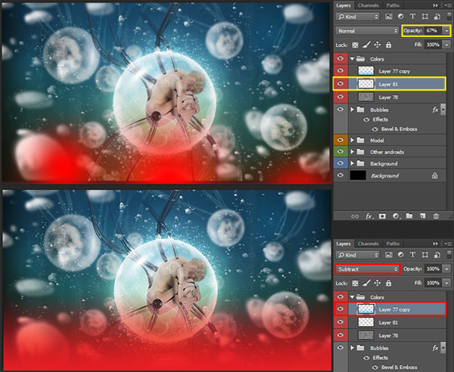Expand the Background group folder
Viewport: 454px width, 372px height.
(353, 163)
